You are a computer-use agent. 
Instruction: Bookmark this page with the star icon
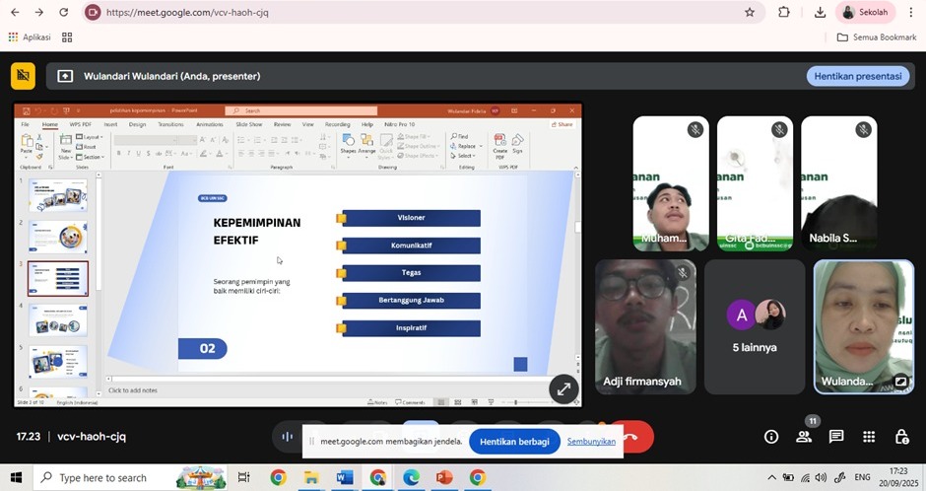pos(750,13)
